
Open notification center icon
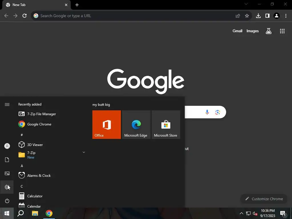coord(283,213)
